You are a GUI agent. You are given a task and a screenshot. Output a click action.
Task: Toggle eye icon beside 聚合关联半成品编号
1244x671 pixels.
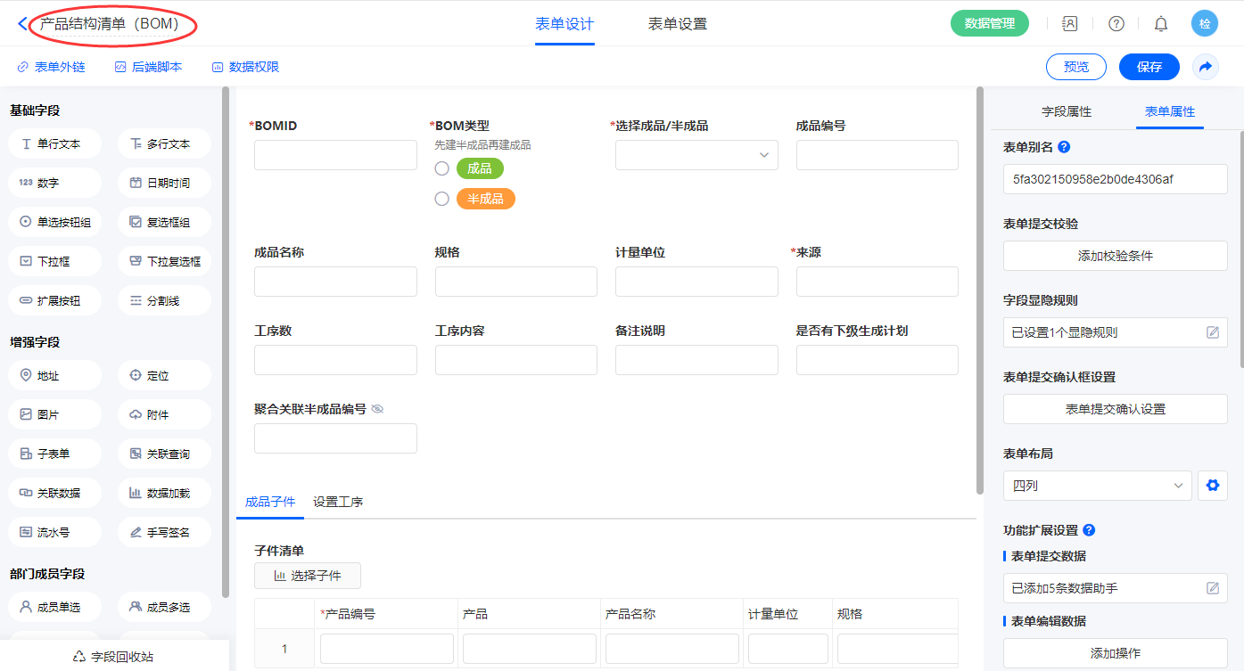coord(377,409)
